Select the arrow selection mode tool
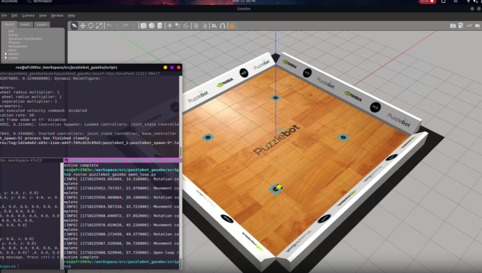 (74, 25)
